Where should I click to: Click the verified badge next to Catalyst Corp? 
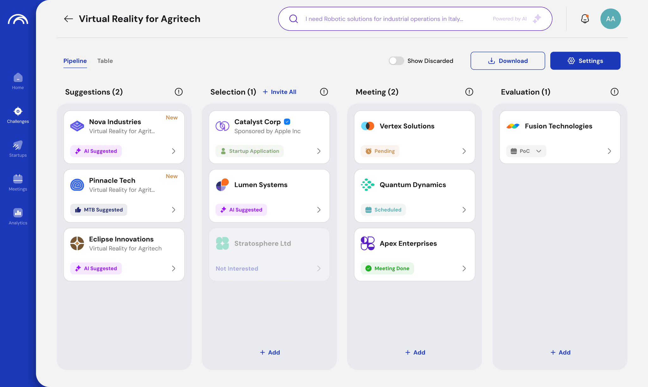(x=287, y=122)
